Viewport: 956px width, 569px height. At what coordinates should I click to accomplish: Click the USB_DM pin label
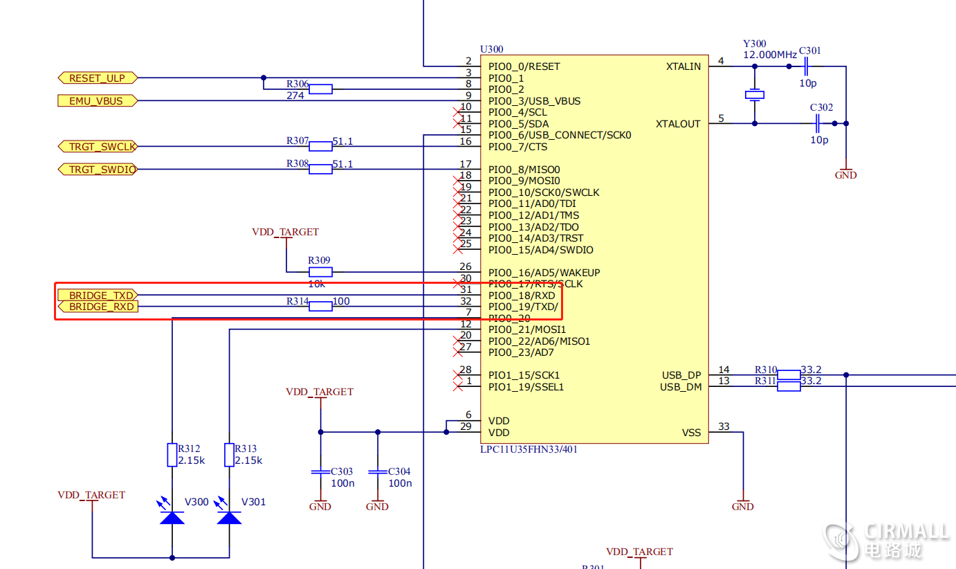point(681,386)
